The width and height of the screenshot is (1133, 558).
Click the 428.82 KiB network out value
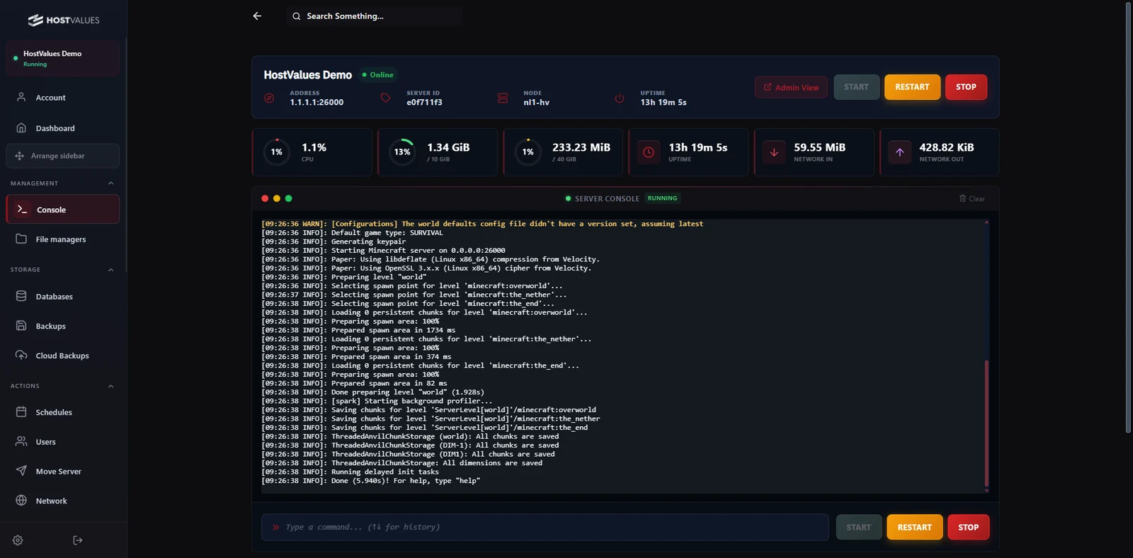947,147
